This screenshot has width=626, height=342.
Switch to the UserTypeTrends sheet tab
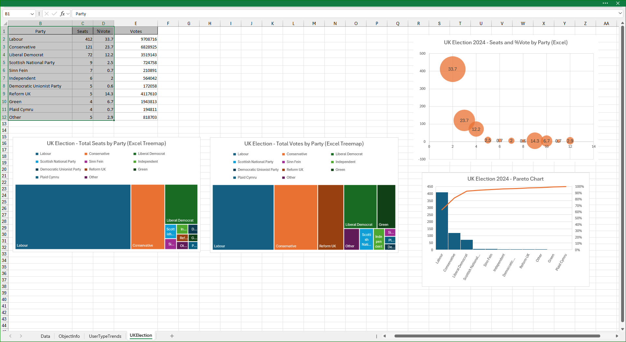[105, 336]
